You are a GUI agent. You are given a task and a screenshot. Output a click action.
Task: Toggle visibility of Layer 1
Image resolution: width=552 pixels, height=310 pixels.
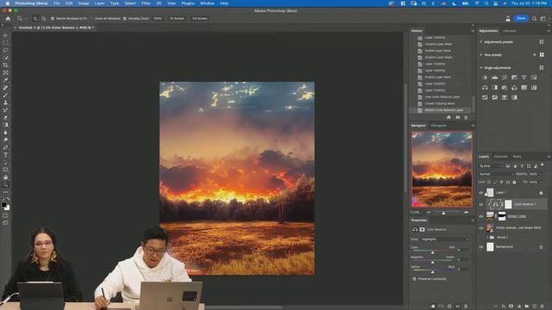click(481, 193)
